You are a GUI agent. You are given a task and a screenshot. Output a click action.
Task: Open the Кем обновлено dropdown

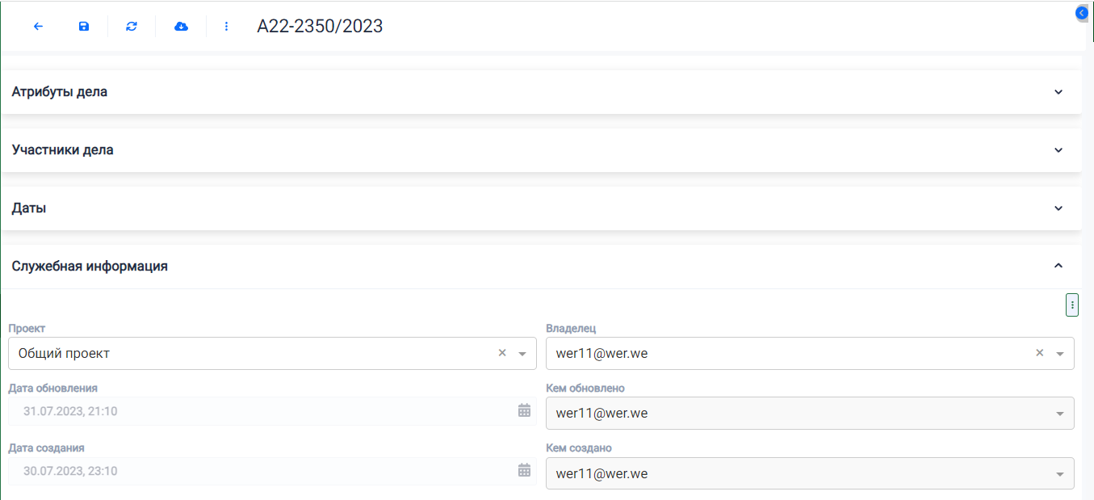[x=1060, y=414]
